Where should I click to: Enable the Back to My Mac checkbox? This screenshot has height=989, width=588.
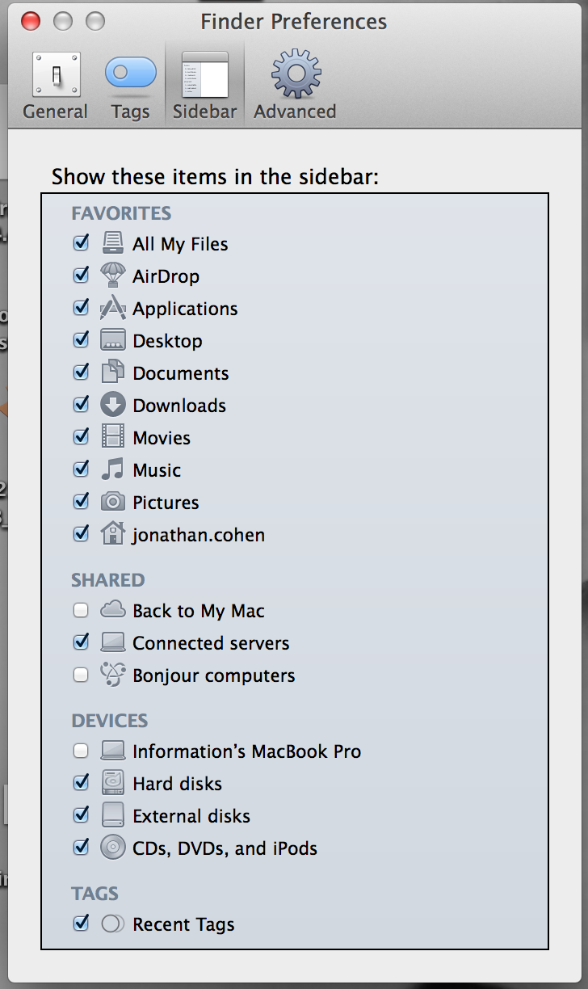click(x=81, y=611)
